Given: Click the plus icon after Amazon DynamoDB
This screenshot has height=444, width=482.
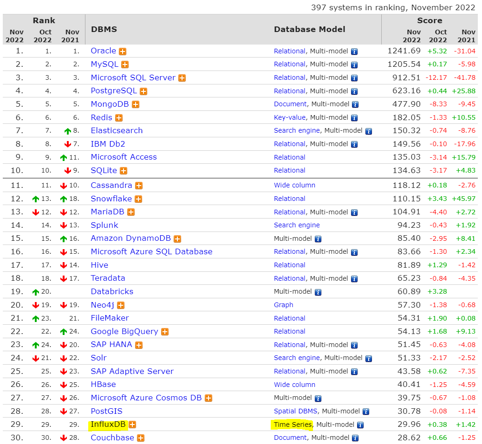Looking at the screenshot, I should click(x=177, y=239).
